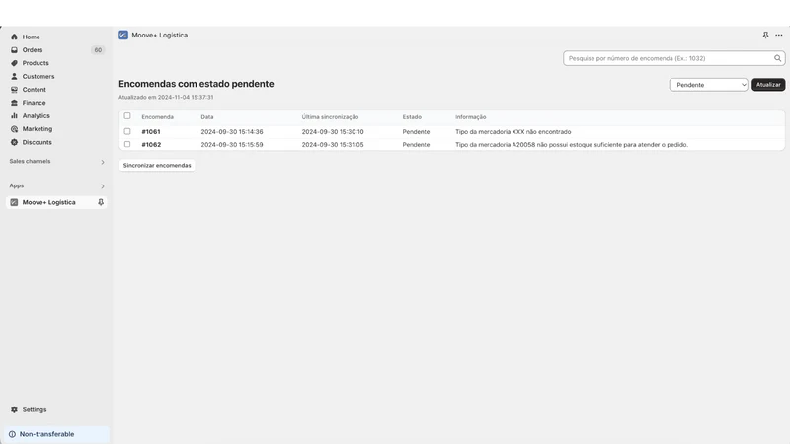Open Finance in the sidebar
This screenshot has width=790, height=444.
(x=34, y=103)
